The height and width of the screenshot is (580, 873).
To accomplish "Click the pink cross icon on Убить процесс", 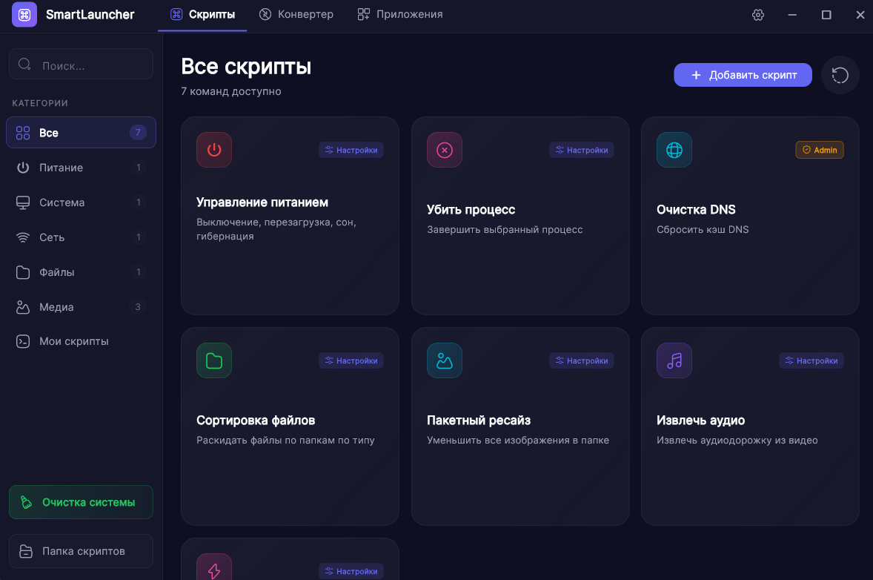I will 445,150.
